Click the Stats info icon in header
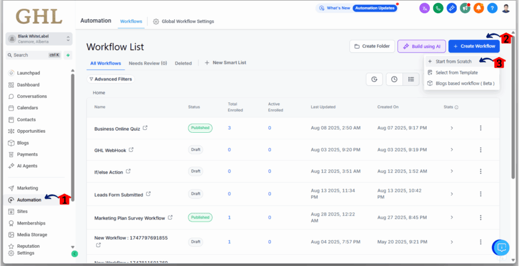 (x=457, y=107)
